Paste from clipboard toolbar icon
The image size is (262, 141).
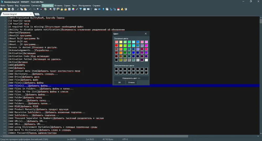[x=25, y=9]
